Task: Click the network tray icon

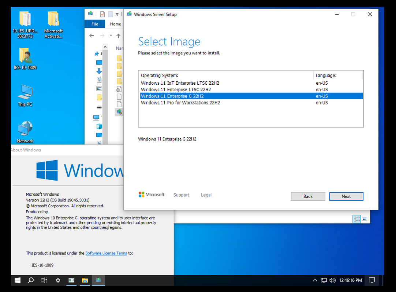Action: pos(324,280)
